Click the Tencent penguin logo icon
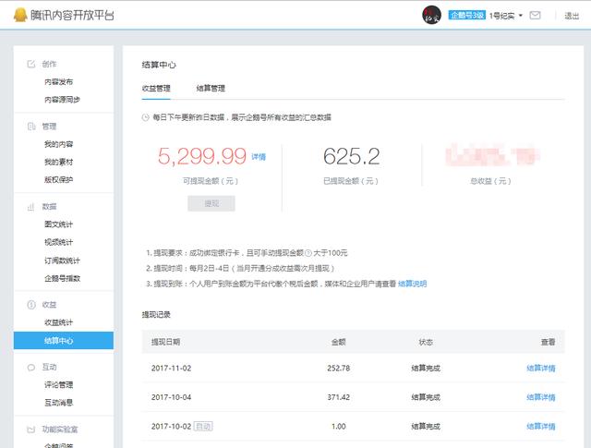Image resolution: width=591 pixels, height=448 pixels. [x=20, y=15]
